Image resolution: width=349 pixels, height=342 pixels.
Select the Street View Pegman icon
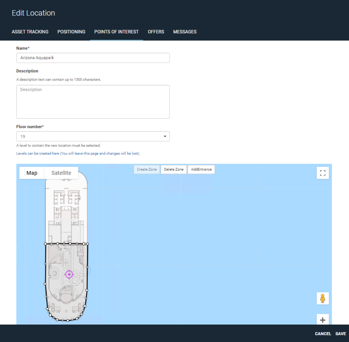coord(322,298)
